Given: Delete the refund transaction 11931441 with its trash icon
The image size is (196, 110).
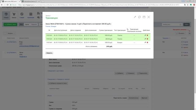Looking at the screenshot, I should pos(147,42).
